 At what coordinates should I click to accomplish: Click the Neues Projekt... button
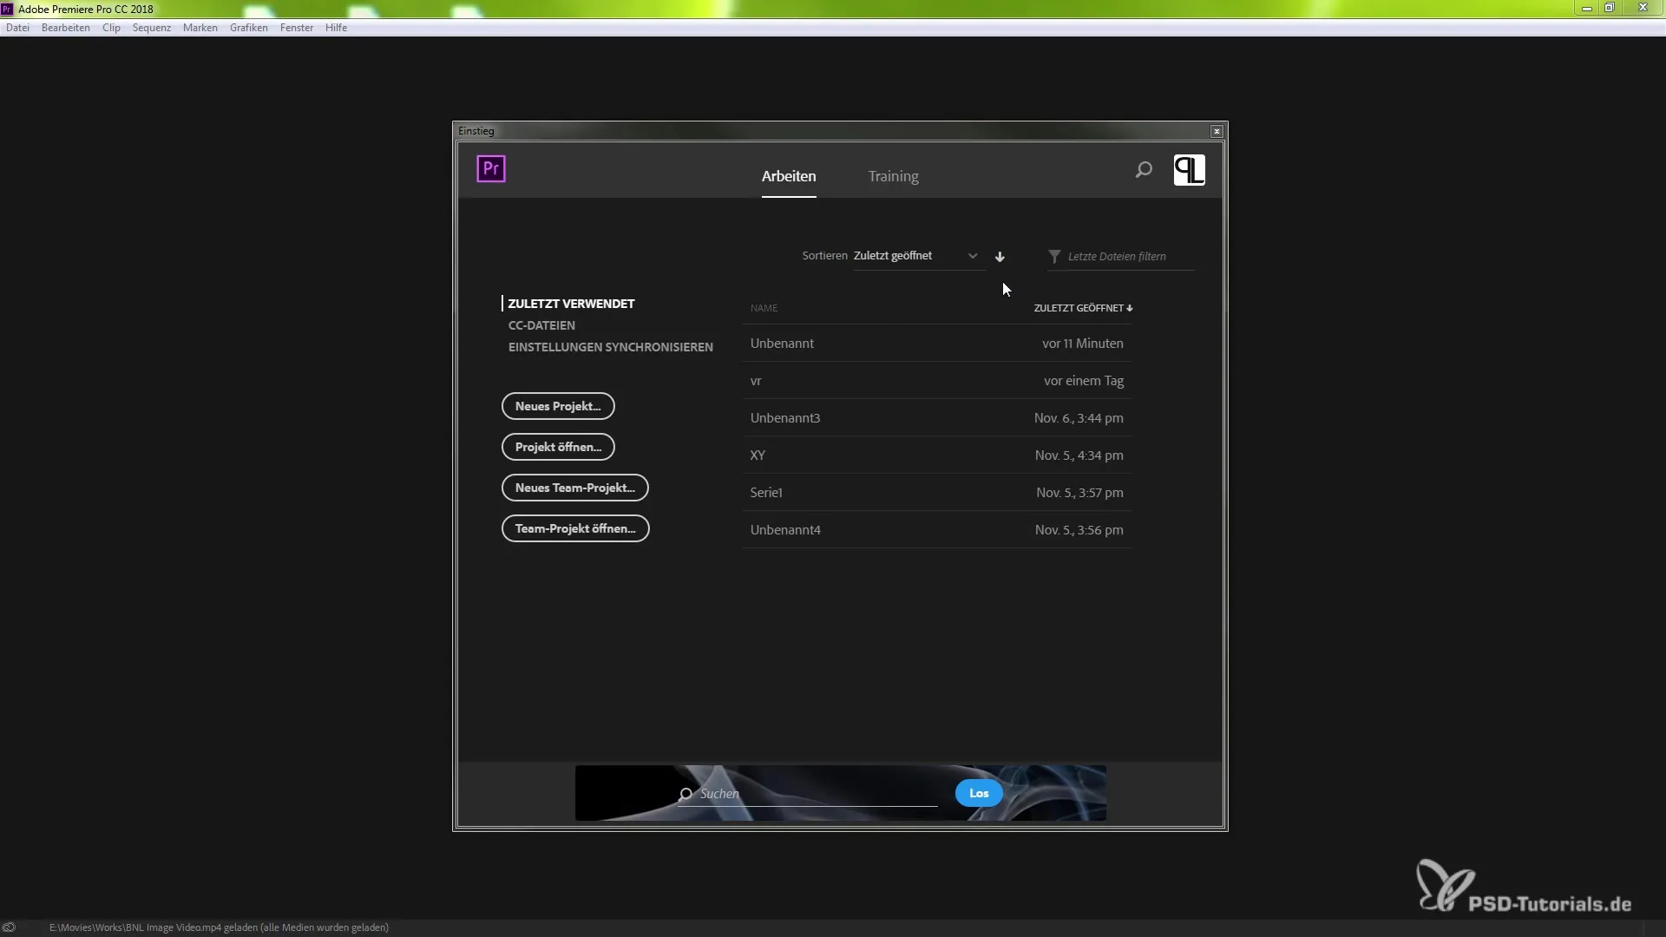point(558,406)
